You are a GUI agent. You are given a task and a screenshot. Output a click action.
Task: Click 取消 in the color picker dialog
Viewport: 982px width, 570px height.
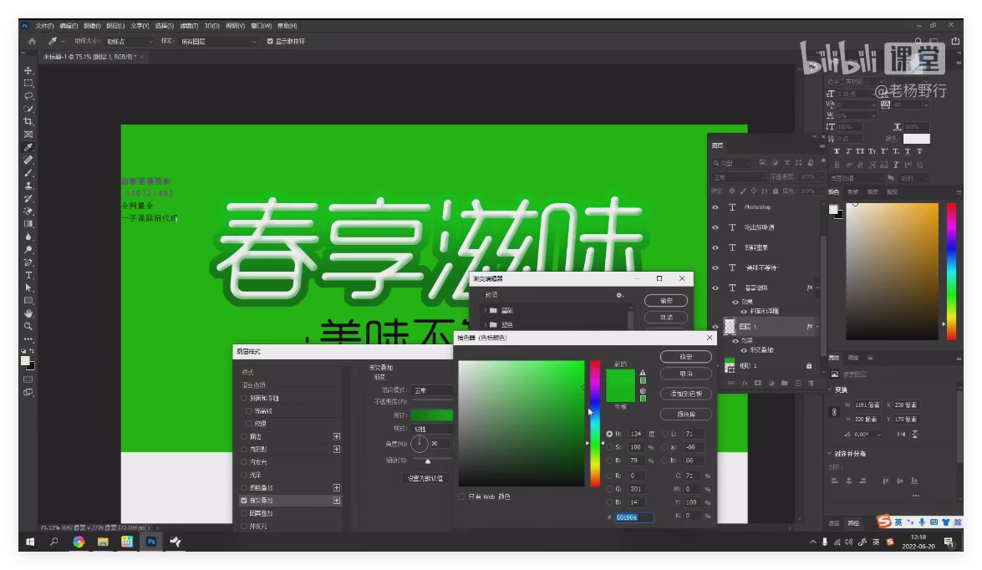click(686, 374)
